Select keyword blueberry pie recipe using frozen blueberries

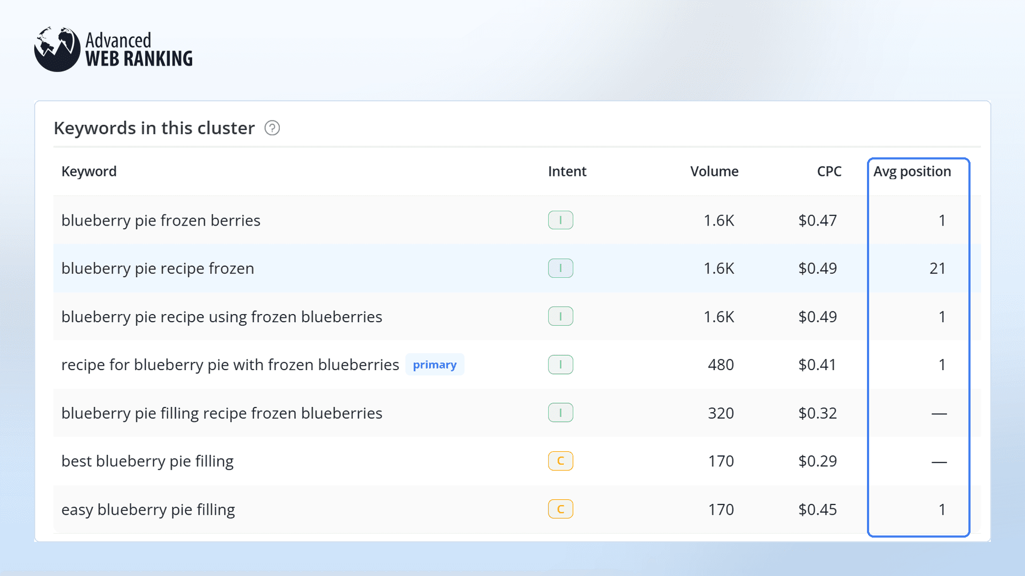point(222,317)
